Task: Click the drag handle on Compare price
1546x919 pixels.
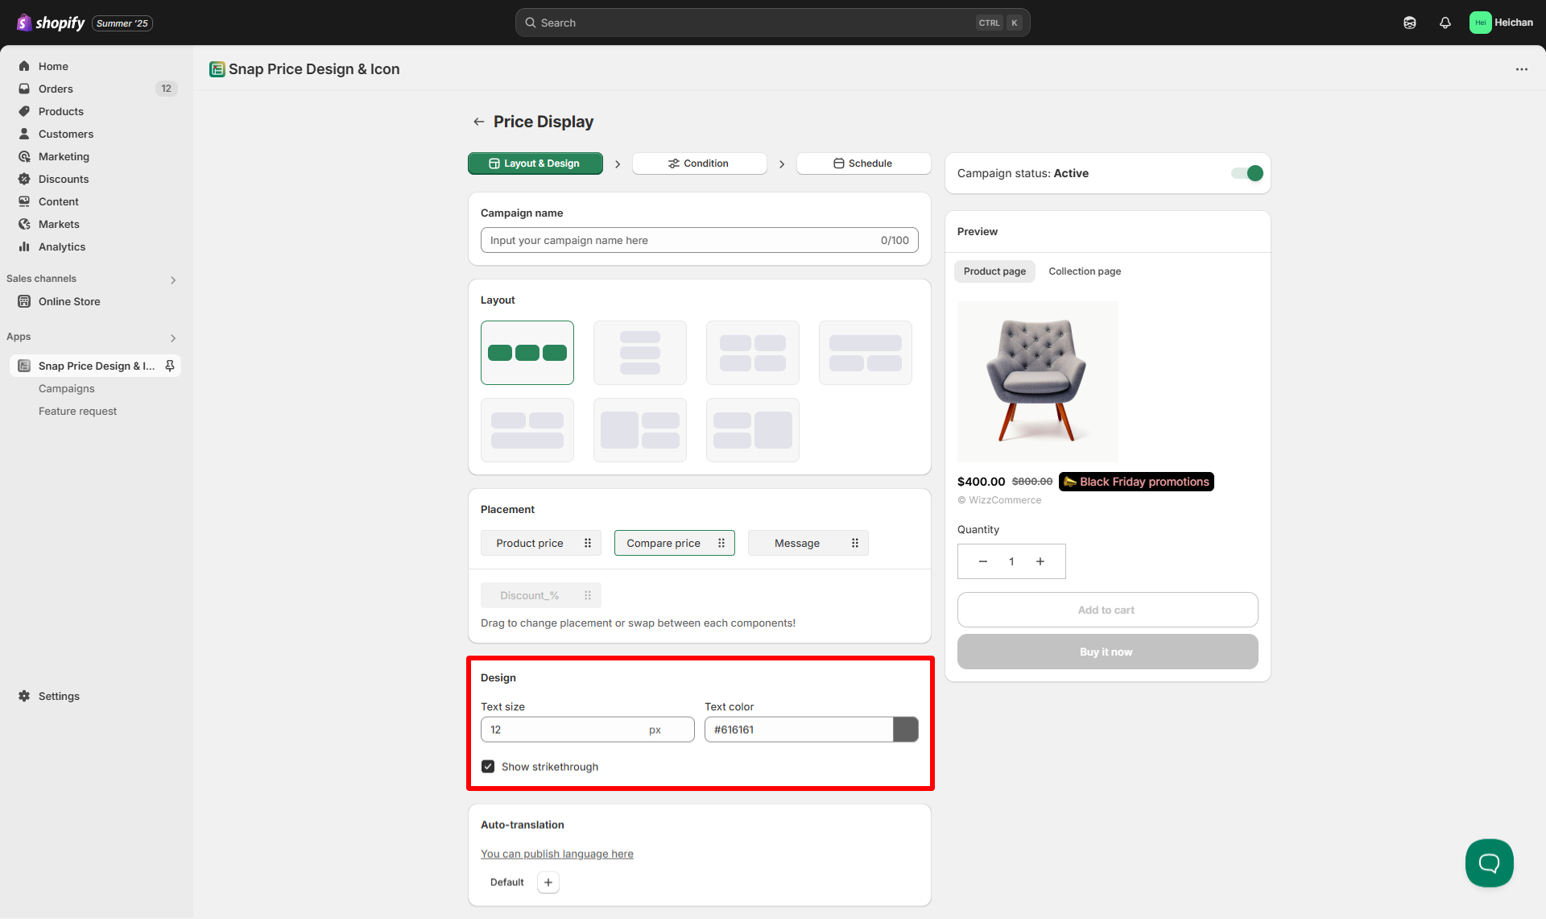Action: 721,543
